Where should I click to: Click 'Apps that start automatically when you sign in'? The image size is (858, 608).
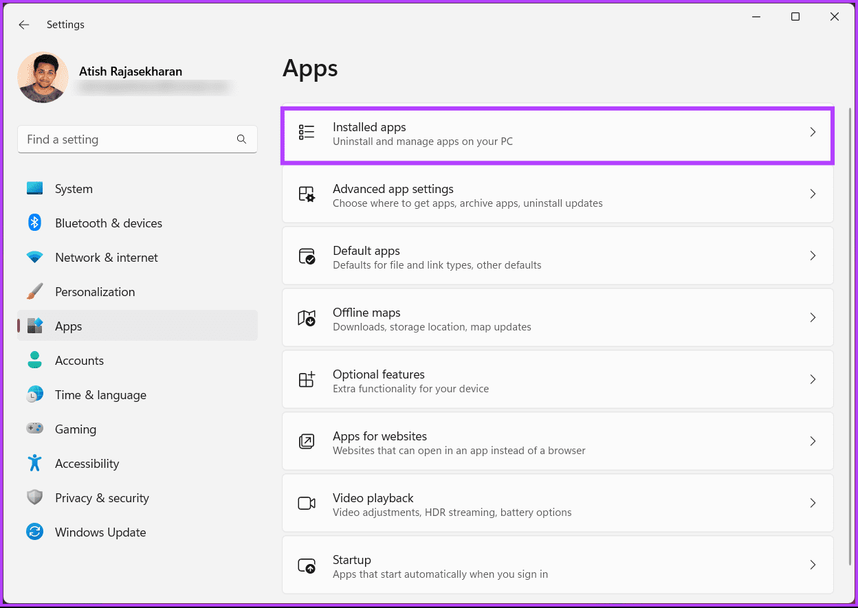(x=440, y=574)
